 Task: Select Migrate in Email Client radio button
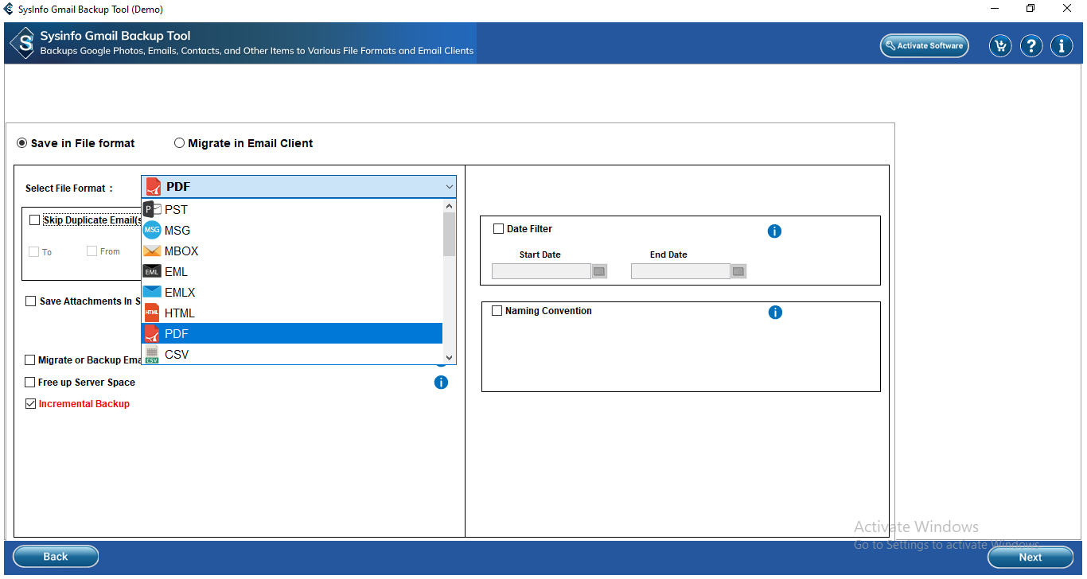point(180,143)
